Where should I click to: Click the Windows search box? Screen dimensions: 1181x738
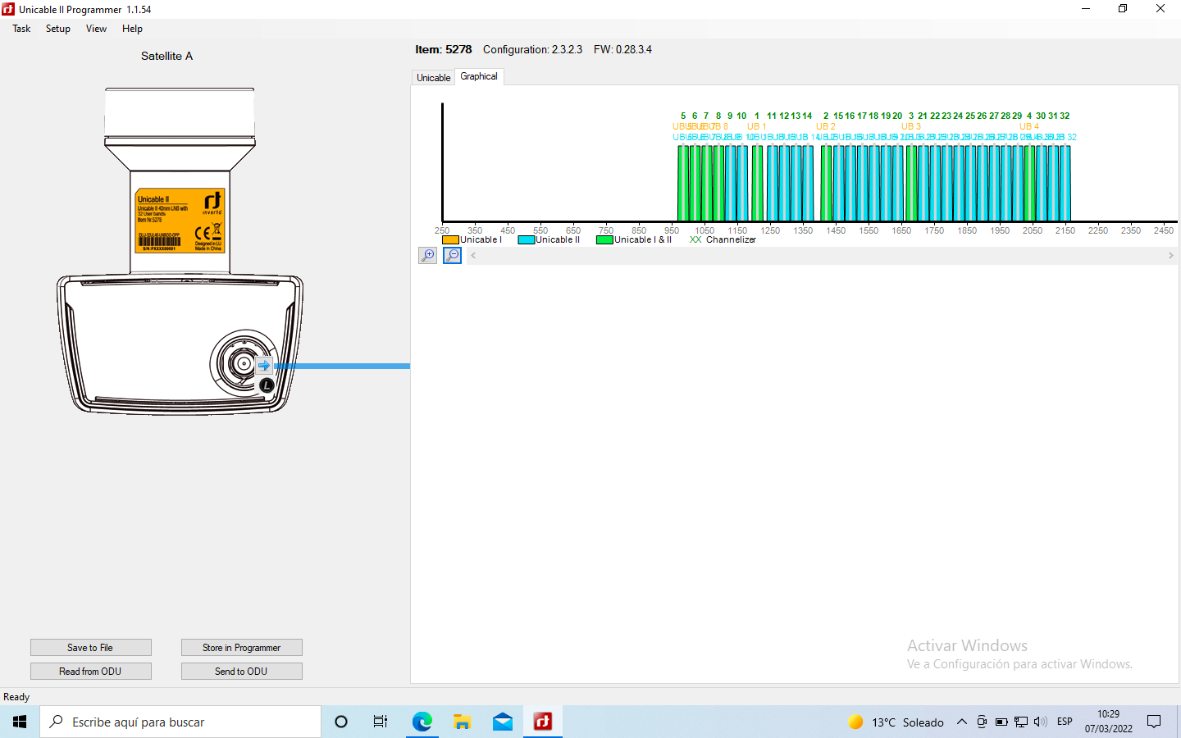click(180, 722)
